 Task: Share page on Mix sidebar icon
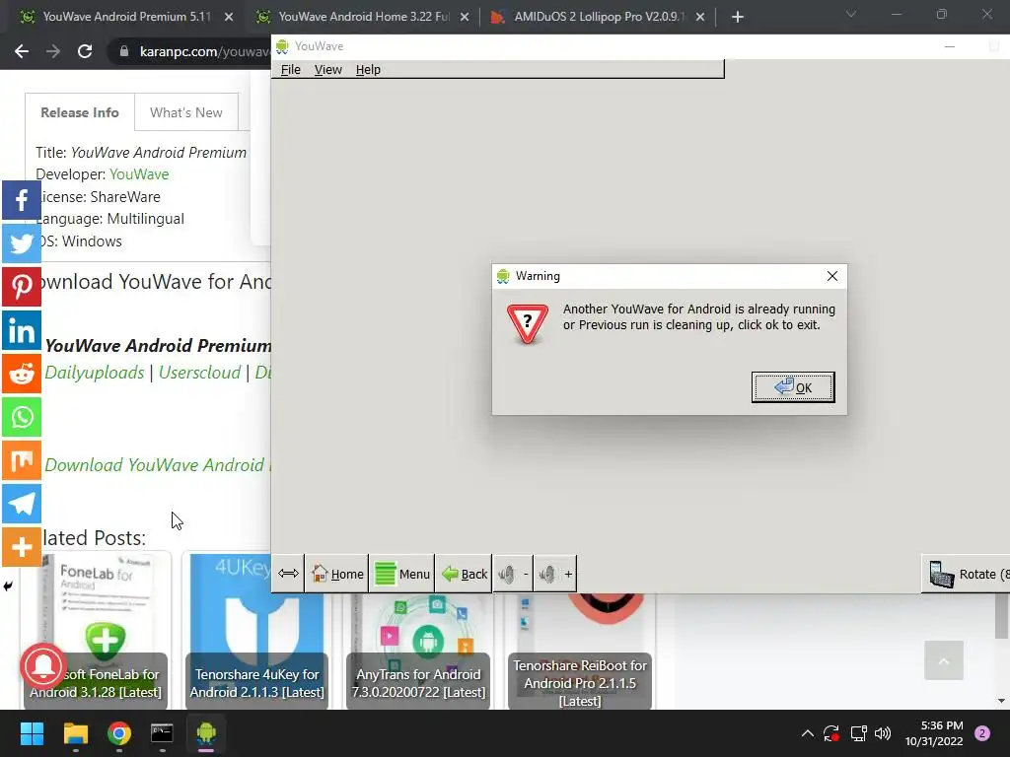(x=22, y=460)
